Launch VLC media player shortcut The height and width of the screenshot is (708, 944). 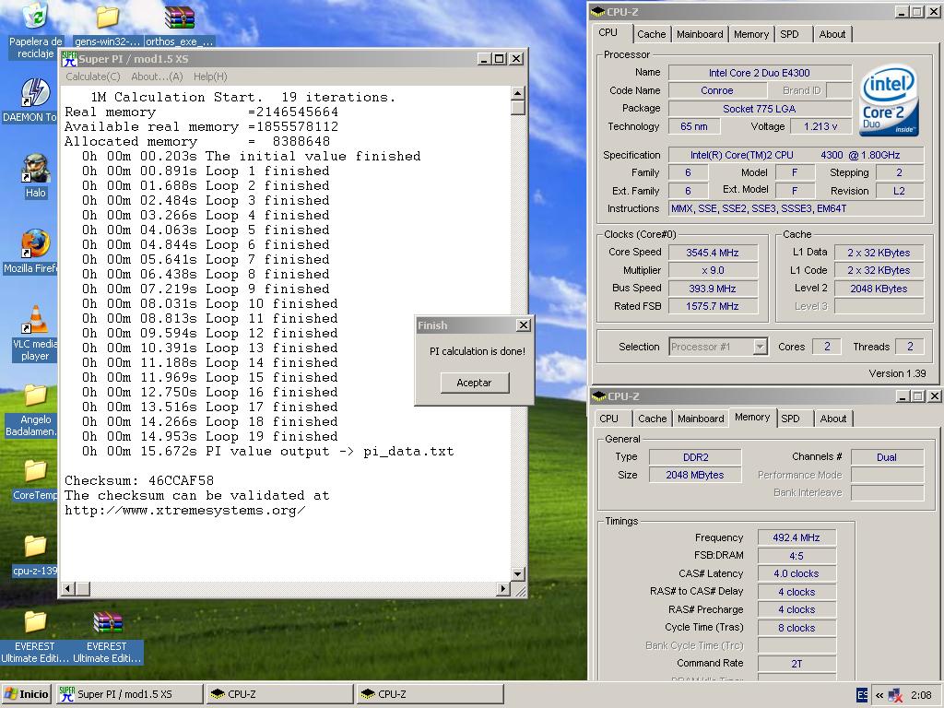(35, 319)
